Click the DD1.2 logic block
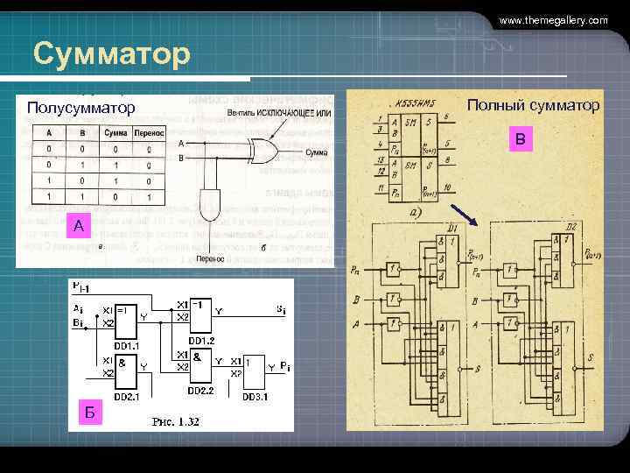This screenshot has width=630, height=473. click(200, 315)
